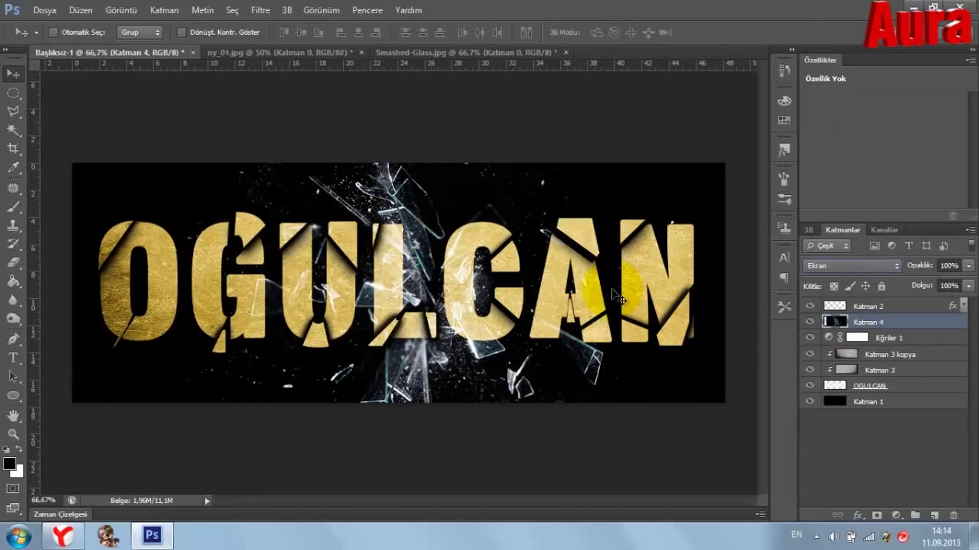Click delete layer trash icon

point(954,515)
